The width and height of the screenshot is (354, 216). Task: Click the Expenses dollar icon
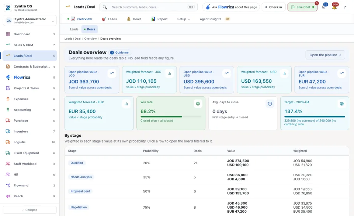coord(8,99)
